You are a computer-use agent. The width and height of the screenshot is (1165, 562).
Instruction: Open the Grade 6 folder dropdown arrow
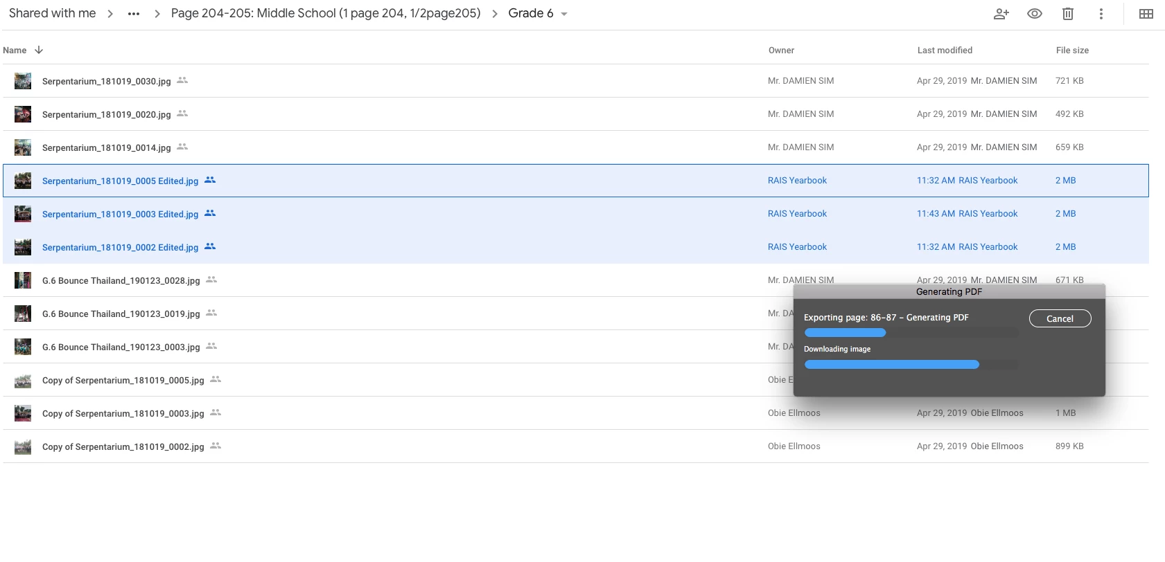564,14
